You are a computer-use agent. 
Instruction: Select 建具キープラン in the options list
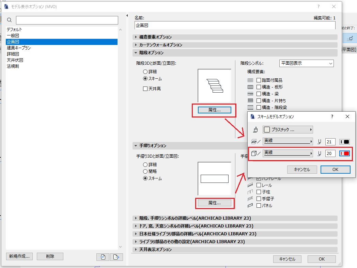click(x=61, y=48)
